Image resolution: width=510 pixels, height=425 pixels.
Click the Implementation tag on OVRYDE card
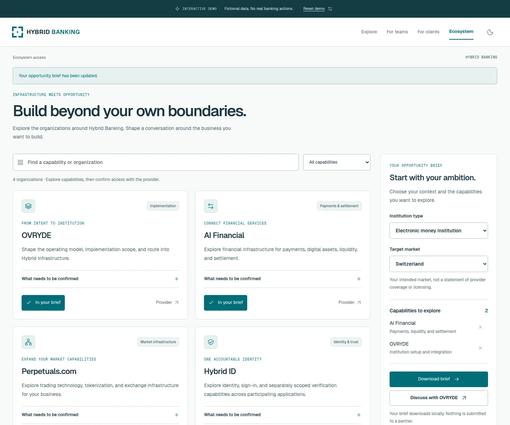coord(163,206)
